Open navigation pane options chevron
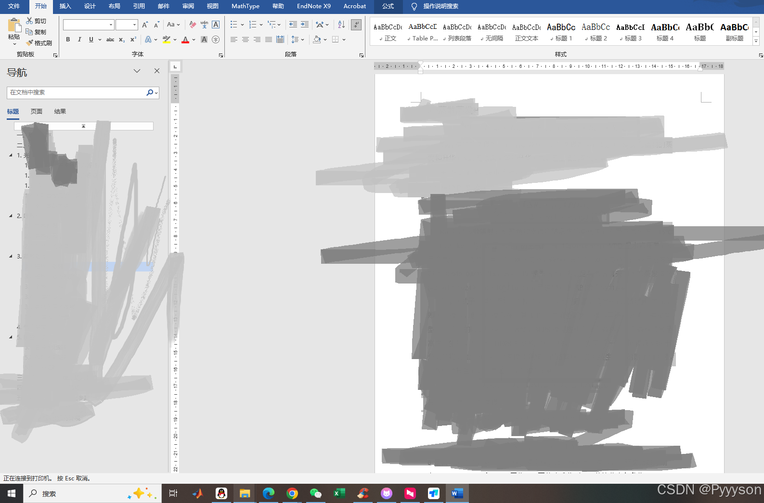This screenshot has height=503, width=764. (x=137, y=71)
